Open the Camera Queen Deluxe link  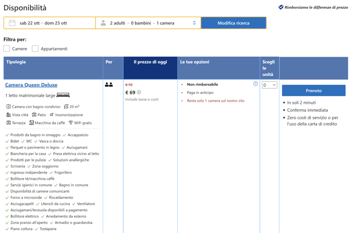pos(31,85)
